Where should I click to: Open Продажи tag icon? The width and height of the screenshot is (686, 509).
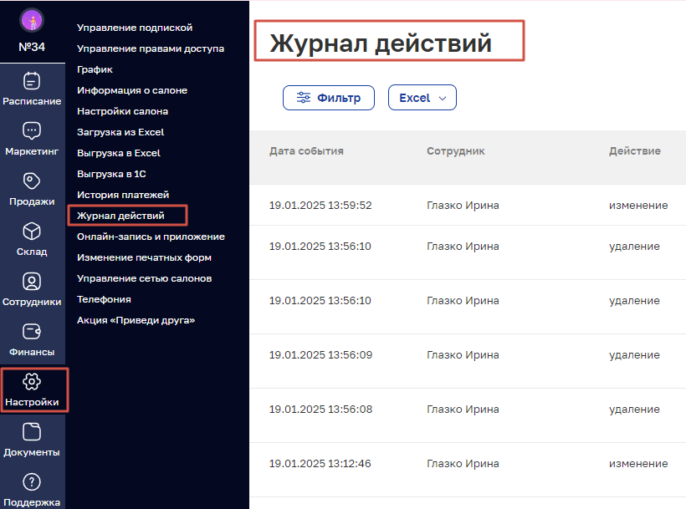coord(32,181)
